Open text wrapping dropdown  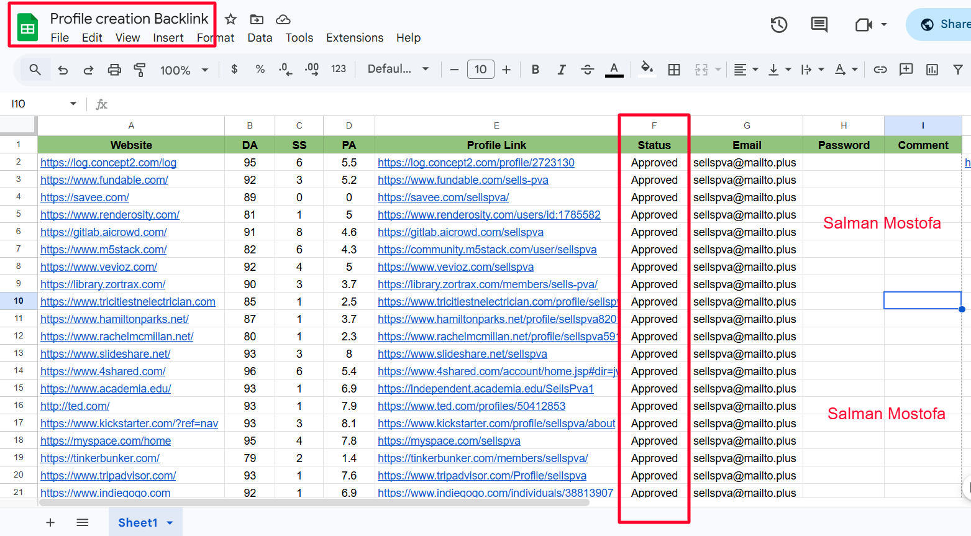812,70
